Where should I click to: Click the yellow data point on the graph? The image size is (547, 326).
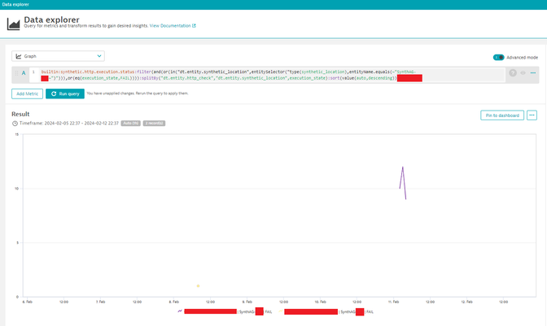click(x=198, y=285)
